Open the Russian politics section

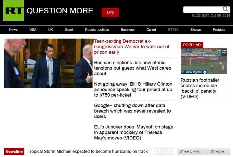click(x=97, y=30)
